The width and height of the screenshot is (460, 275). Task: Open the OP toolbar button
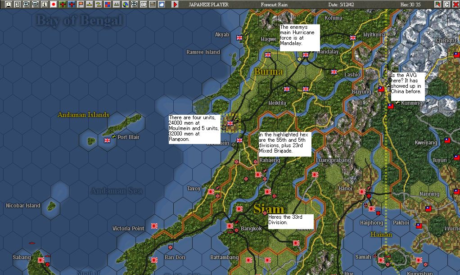[x=144, y=5]
